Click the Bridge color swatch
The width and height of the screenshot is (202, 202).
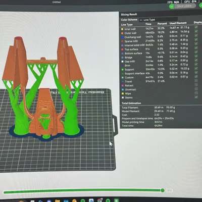click(122, 58)
